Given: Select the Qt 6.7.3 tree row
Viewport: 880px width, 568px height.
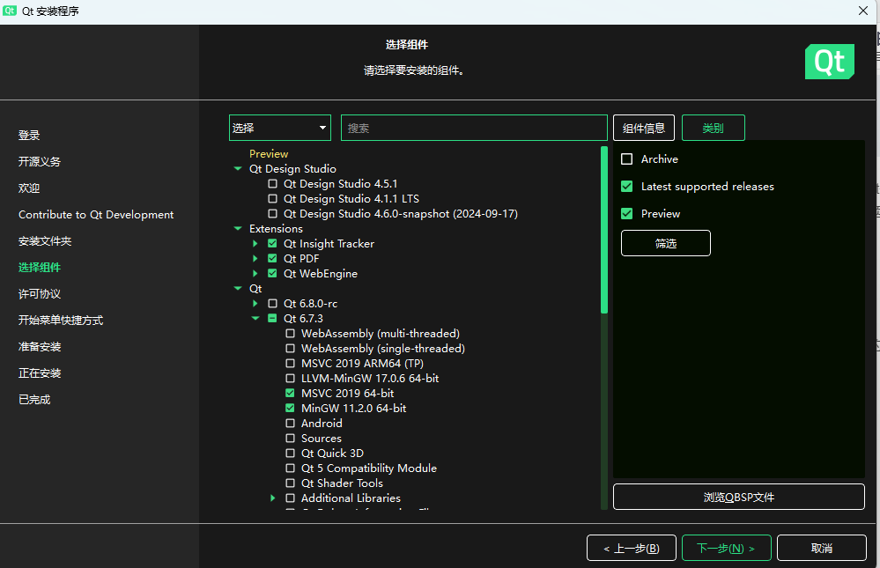Looking at the screenshot, I should pos(304,318).
